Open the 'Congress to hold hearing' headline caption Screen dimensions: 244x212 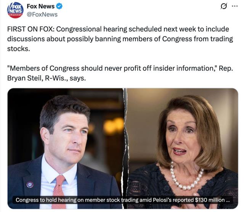pyautogui.click(x=123, y=200)
